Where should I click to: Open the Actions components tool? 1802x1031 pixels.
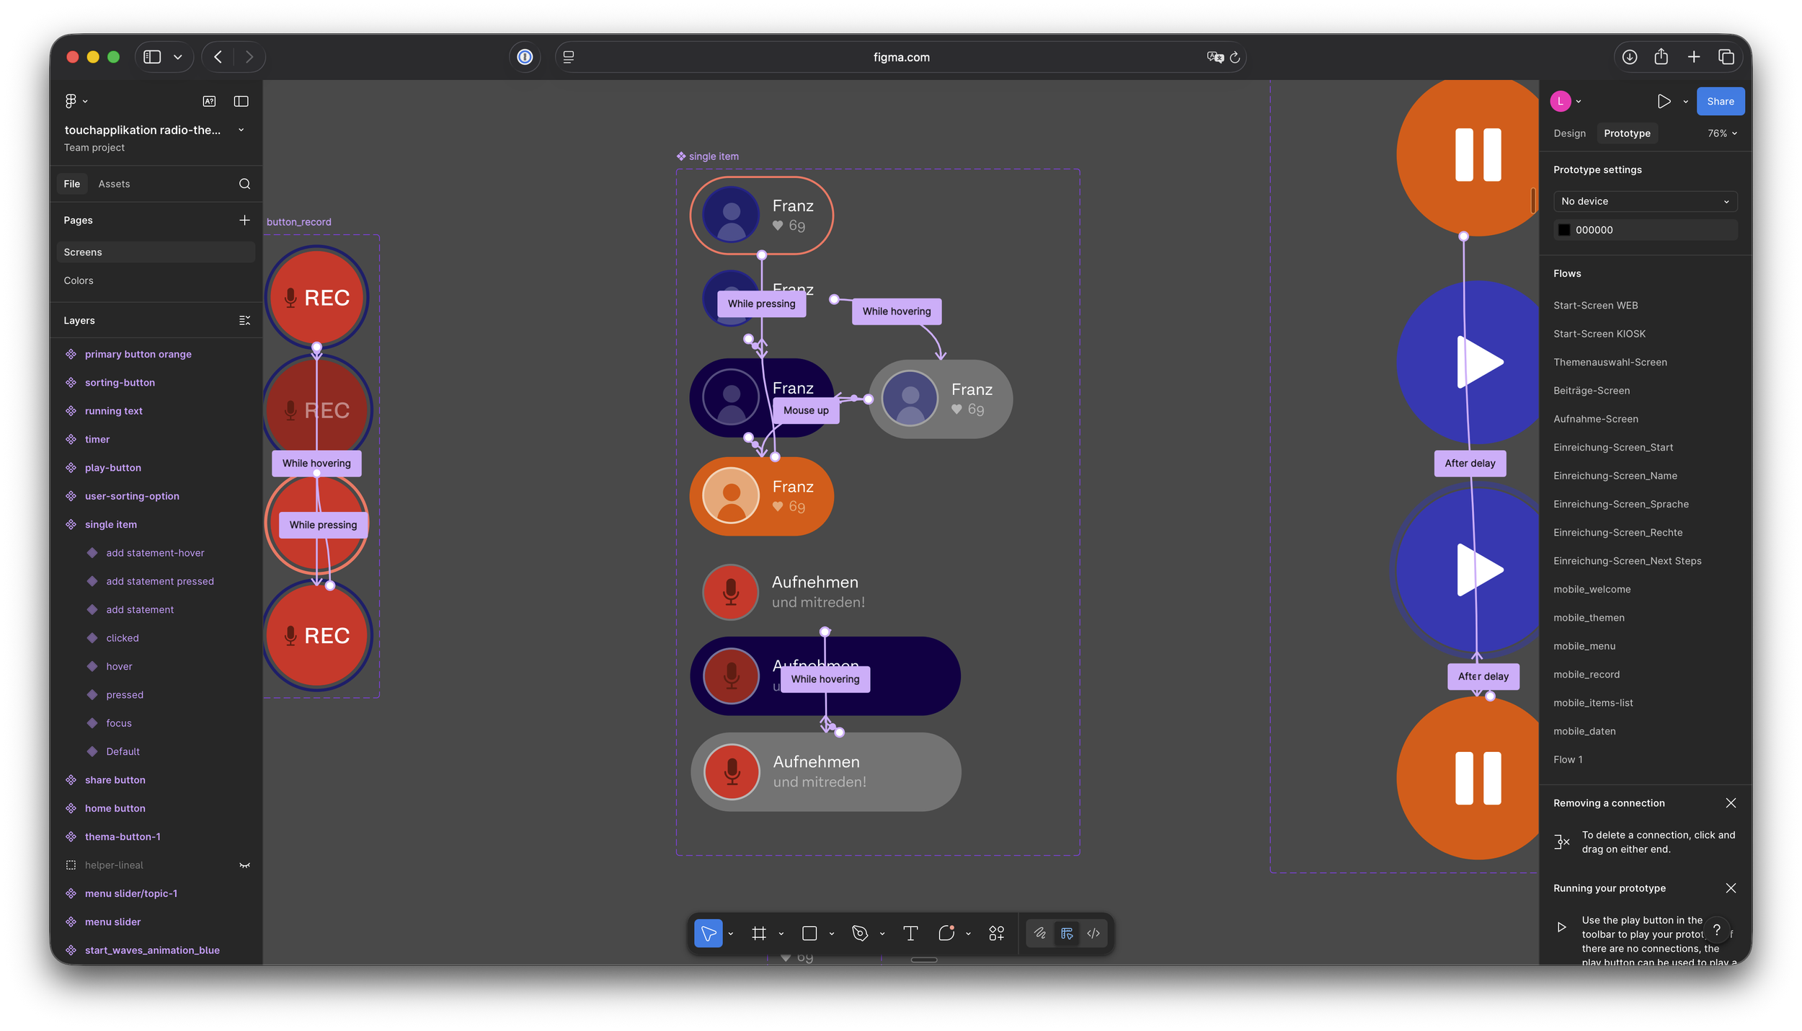point(996,933)
